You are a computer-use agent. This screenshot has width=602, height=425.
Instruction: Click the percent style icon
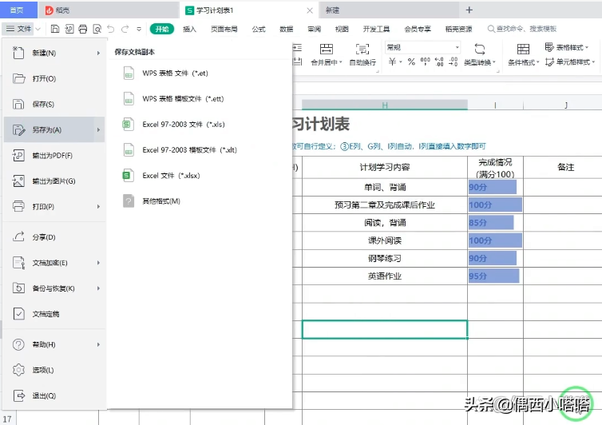tap(411, 62)
